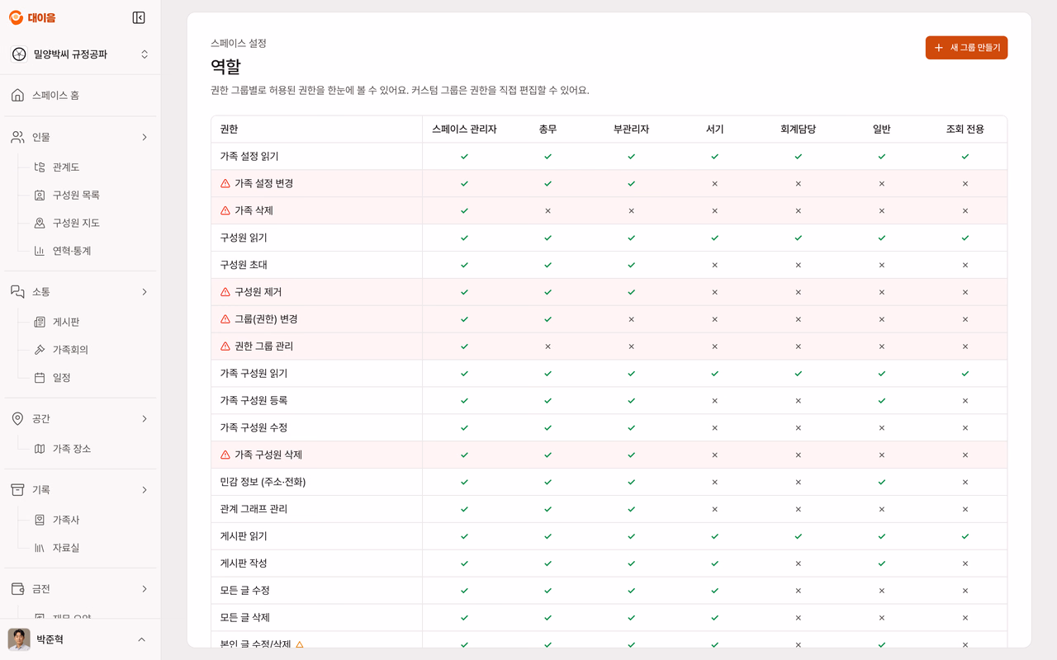Screen dimensions: 1057x660
Task: Collapse the sidebar with the panel icon
Action: coord(139,17)
